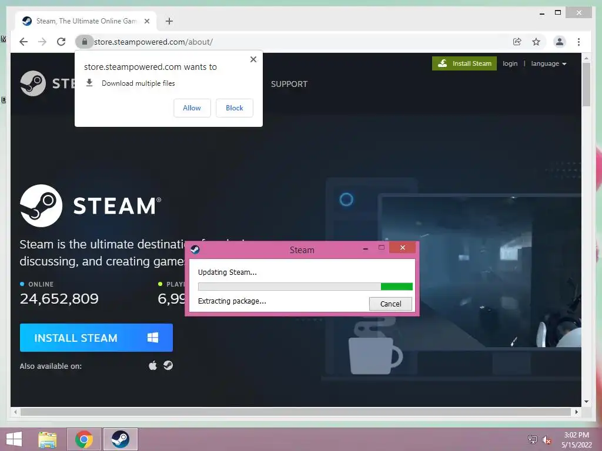Reload the Steam about page
The image size is (602, 451).
[x=61, y=42]
